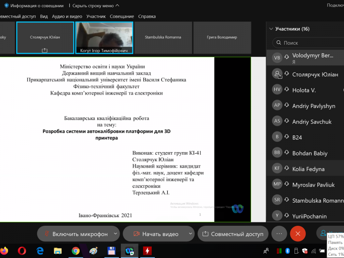This screenshot has width=344, height=258.
Task: Click the participants Поиск search field
Action: tap(310, 43)
